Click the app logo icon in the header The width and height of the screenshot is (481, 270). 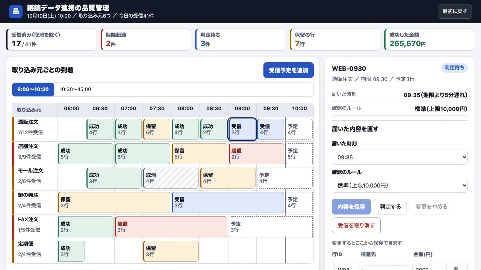point(16,12)
